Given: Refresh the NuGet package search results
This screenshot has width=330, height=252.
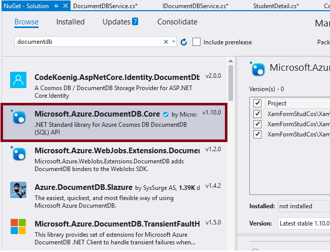Looking at the screenshot, I should point(184,42).
